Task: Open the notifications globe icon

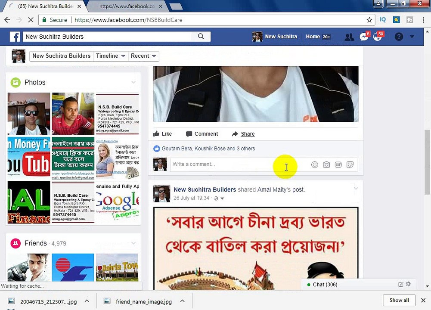Action: (378, 37)
